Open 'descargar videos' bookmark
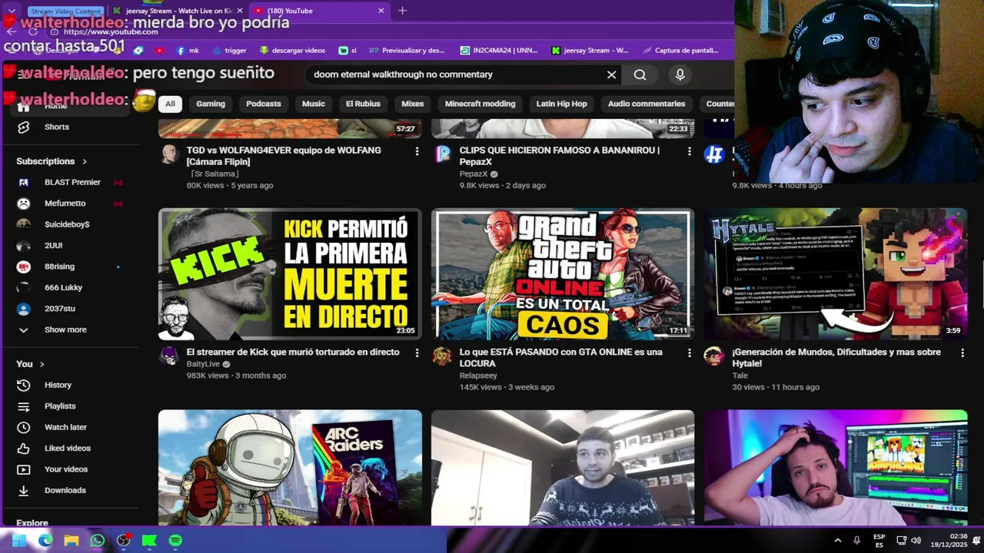984x553 pixels. coord(292,51)
